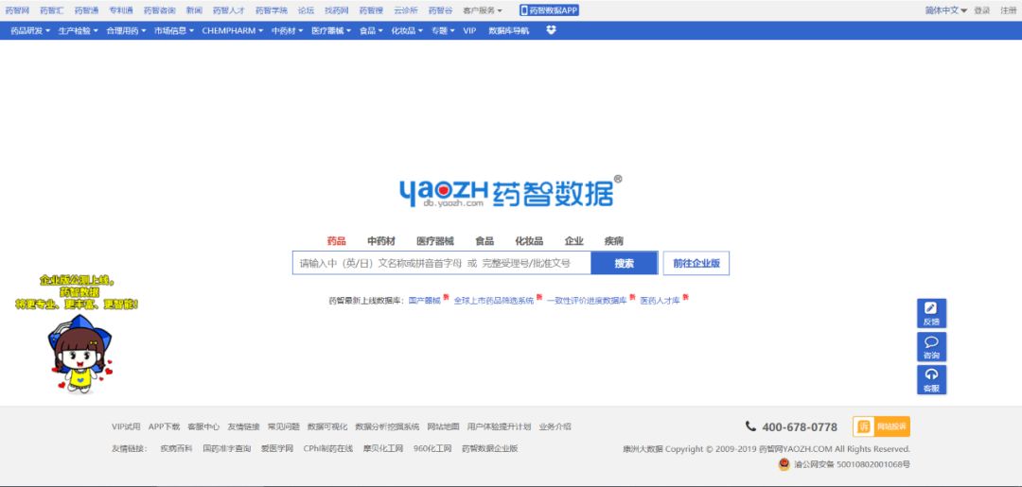This screenshot has width=1022, height=487.
Task: Open the 全球上市药品筛选系统 link
Action: click(x=494, y=301)
